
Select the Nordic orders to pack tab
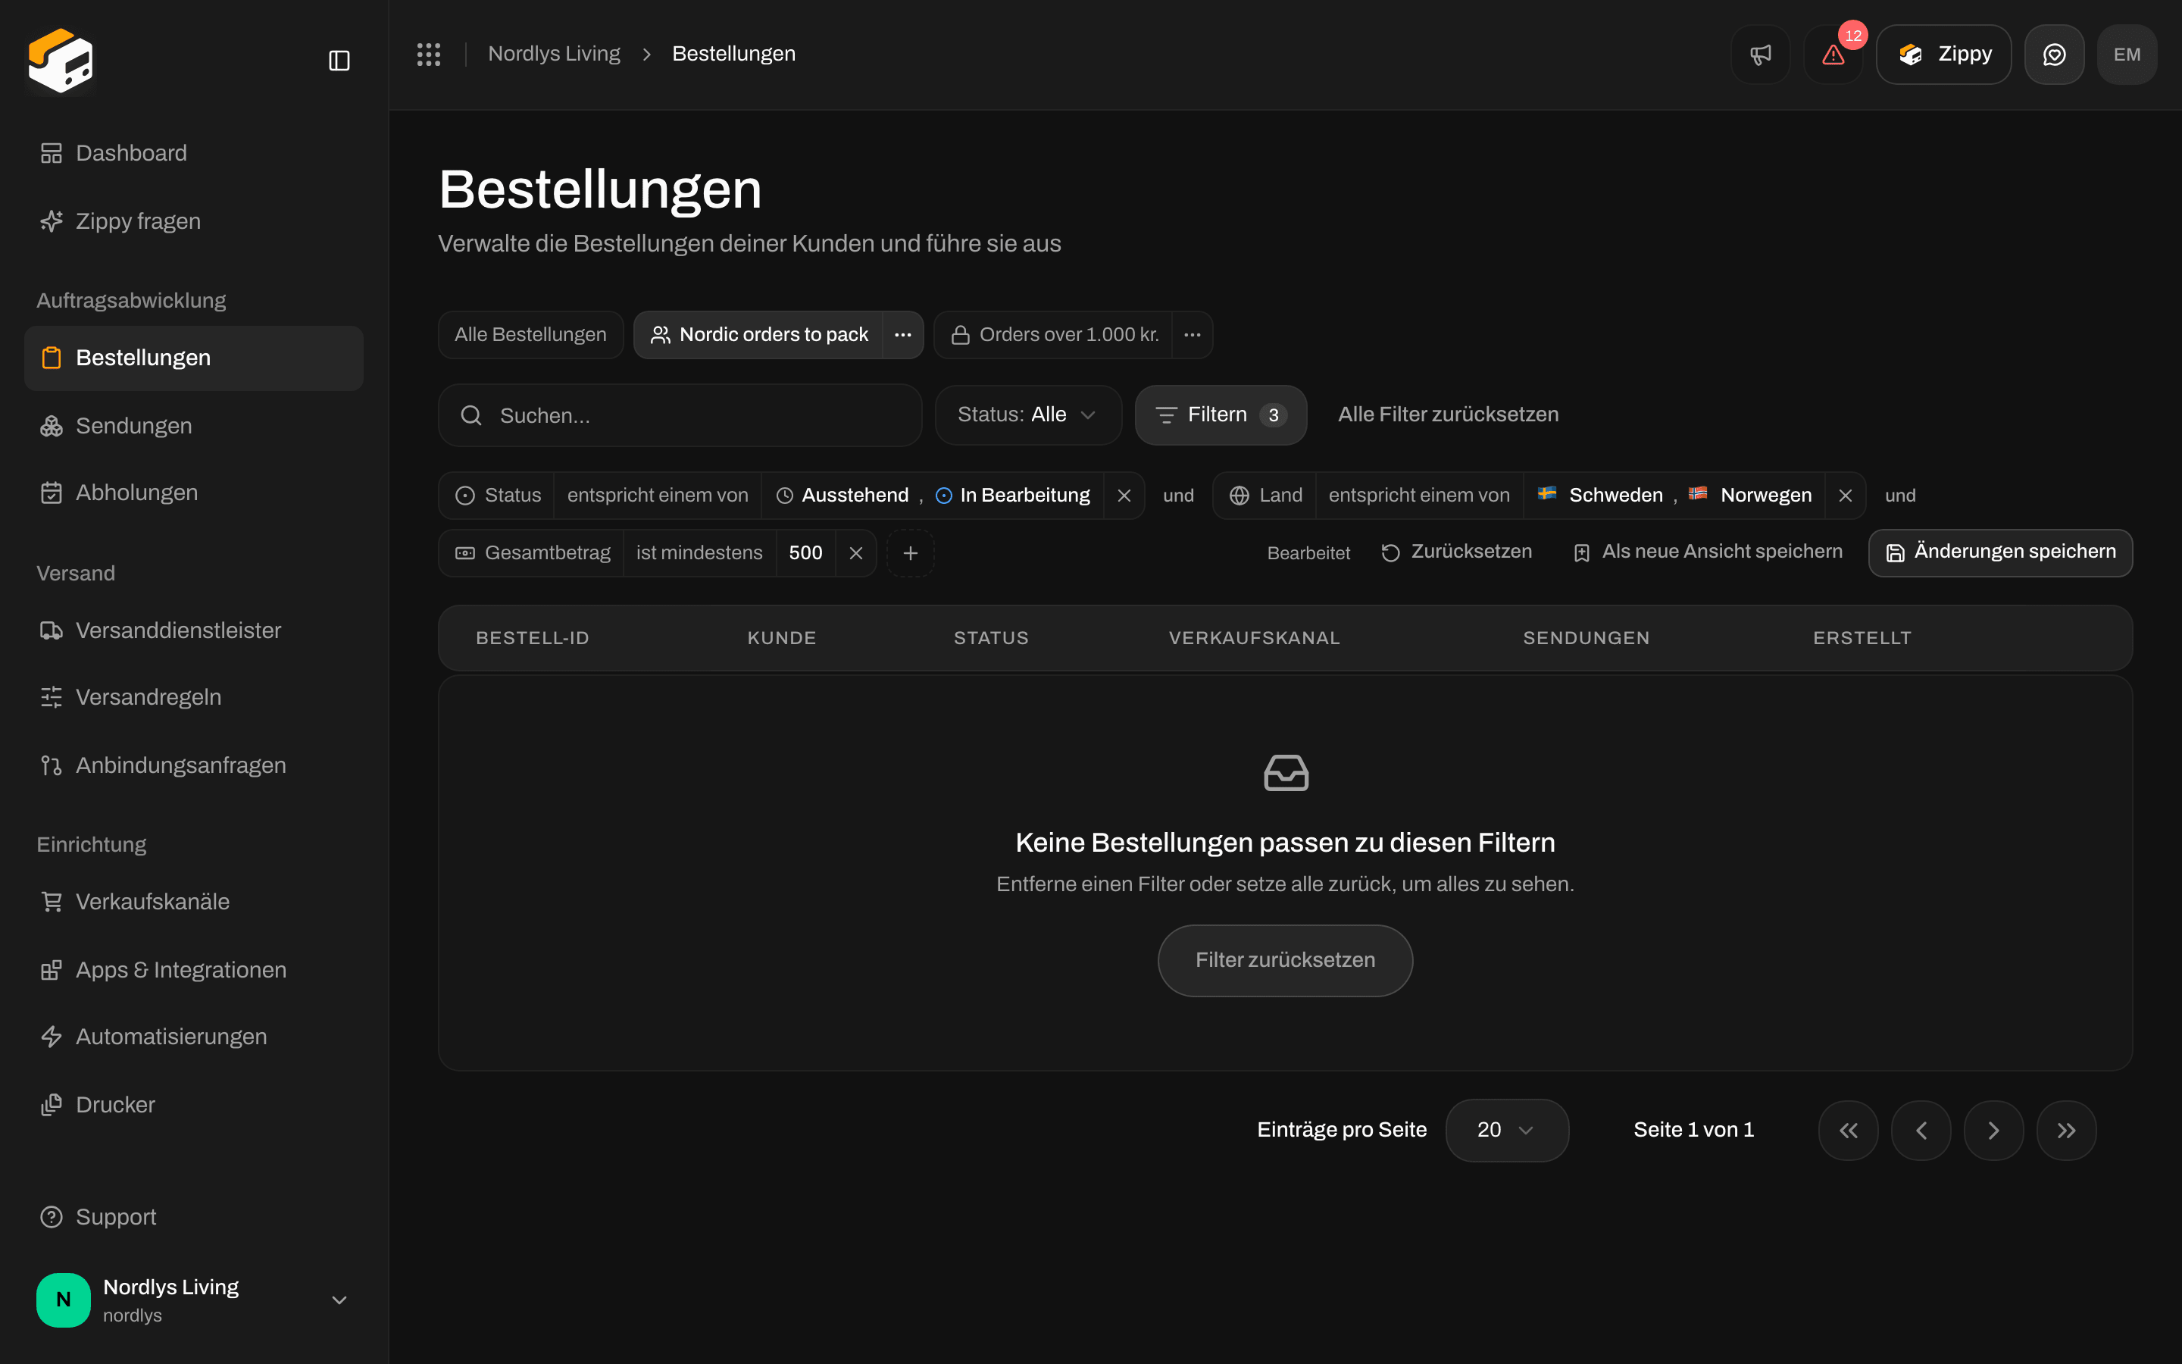[758, 335]
